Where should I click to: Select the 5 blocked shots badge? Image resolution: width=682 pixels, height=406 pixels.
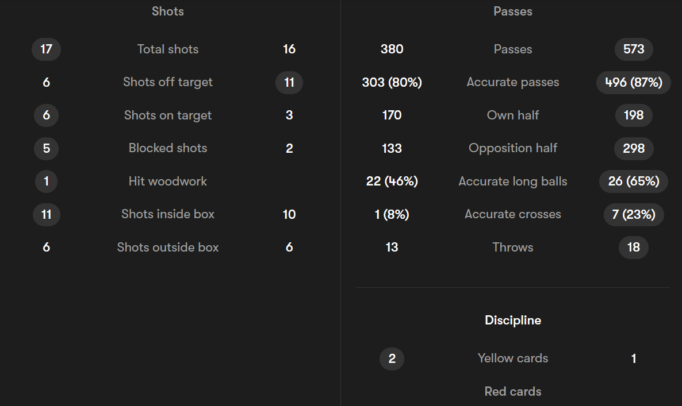(x=46, y=148)
